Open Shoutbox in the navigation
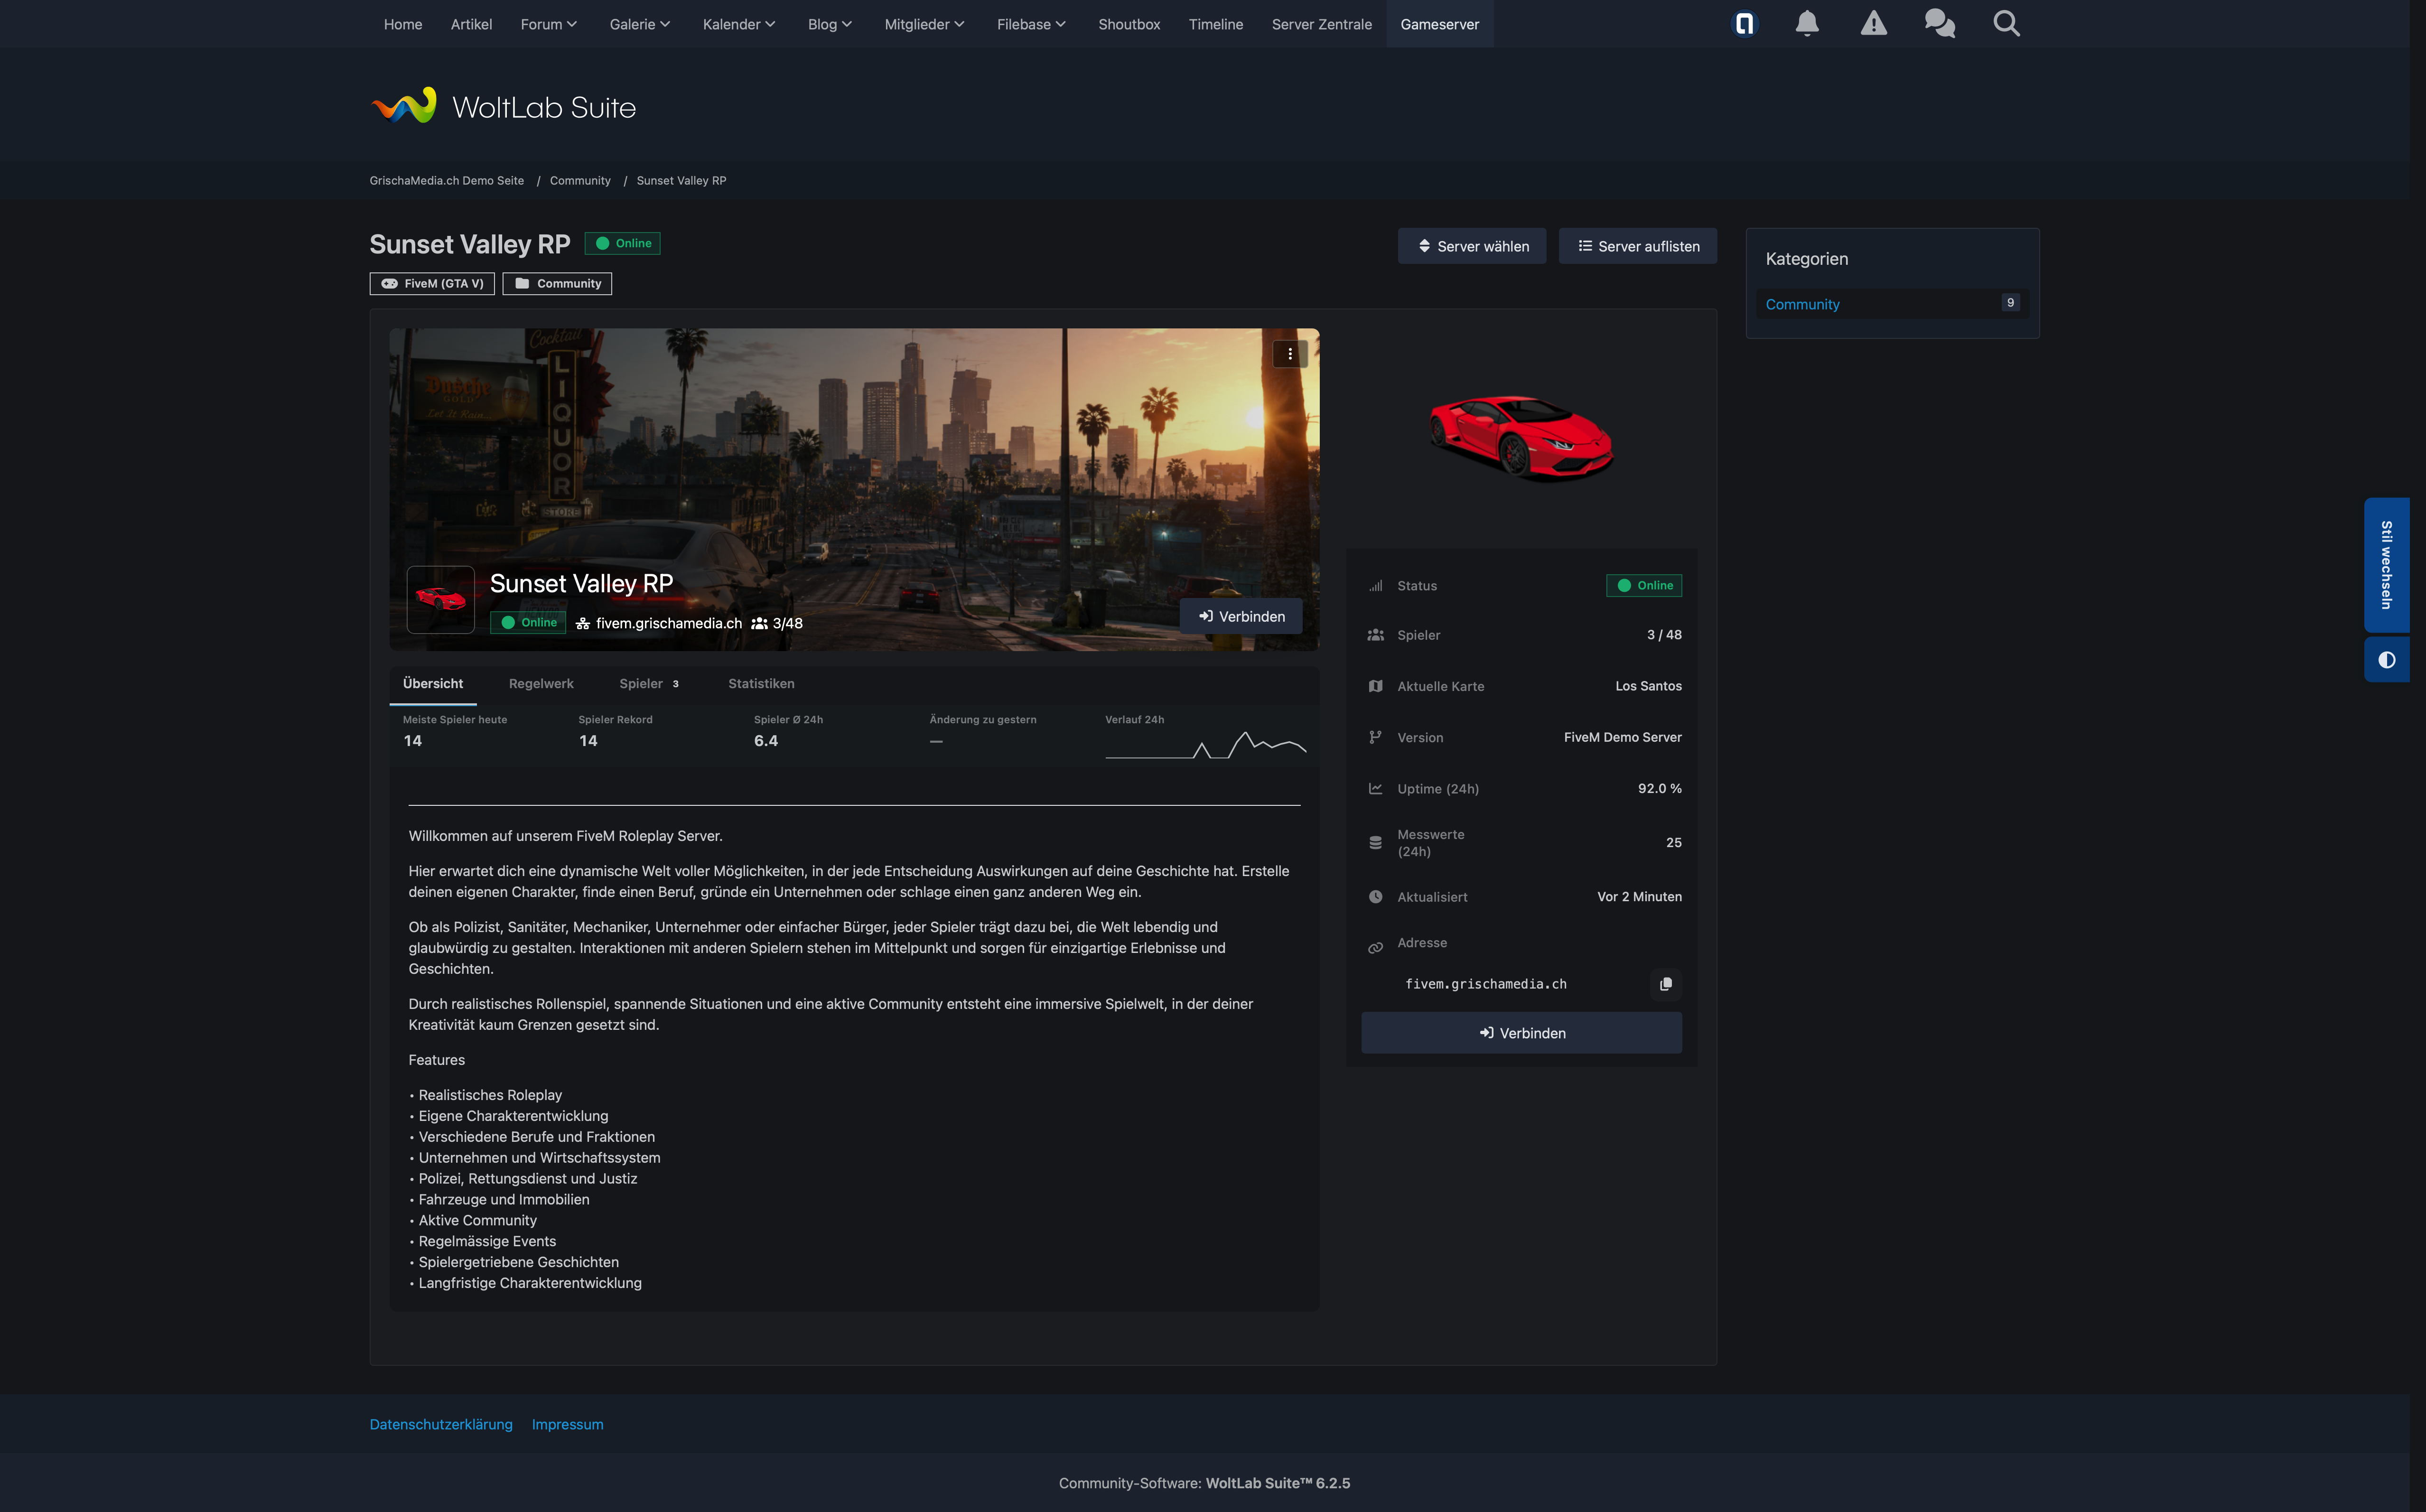This screenshot has height=1512, width=2426. (1129, 24)
